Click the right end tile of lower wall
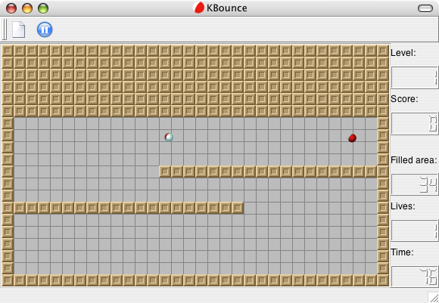The width and height of the screenshot is (439, 303). pos(238,208)
